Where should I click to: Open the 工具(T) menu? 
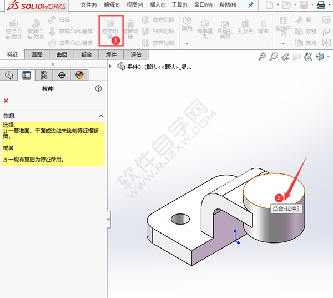(x=179, y=4)
